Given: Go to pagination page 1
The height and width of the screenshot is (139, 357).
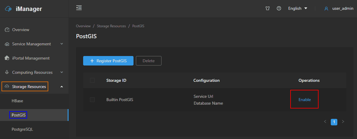Looking at the screenshot, I should pyautogui.click(x=334, y=122).
